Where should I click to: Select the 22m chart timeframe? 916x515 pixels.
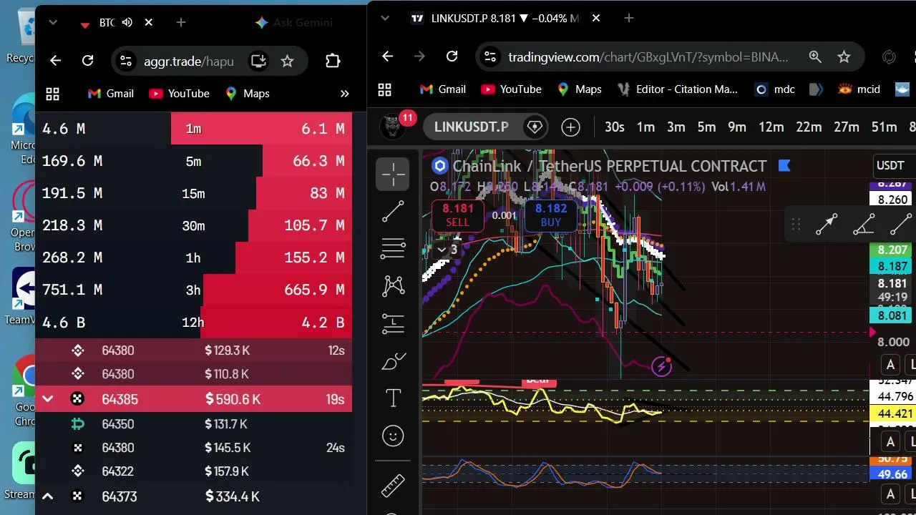tap(809, 127)
